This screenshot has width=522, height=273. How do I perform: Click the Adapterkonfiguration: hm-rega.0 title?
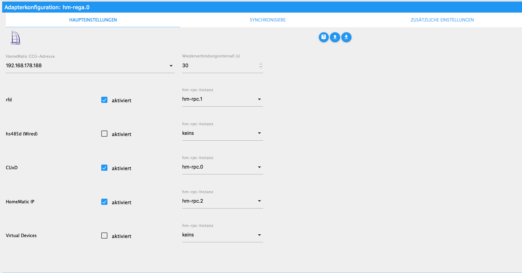[47, 7]
